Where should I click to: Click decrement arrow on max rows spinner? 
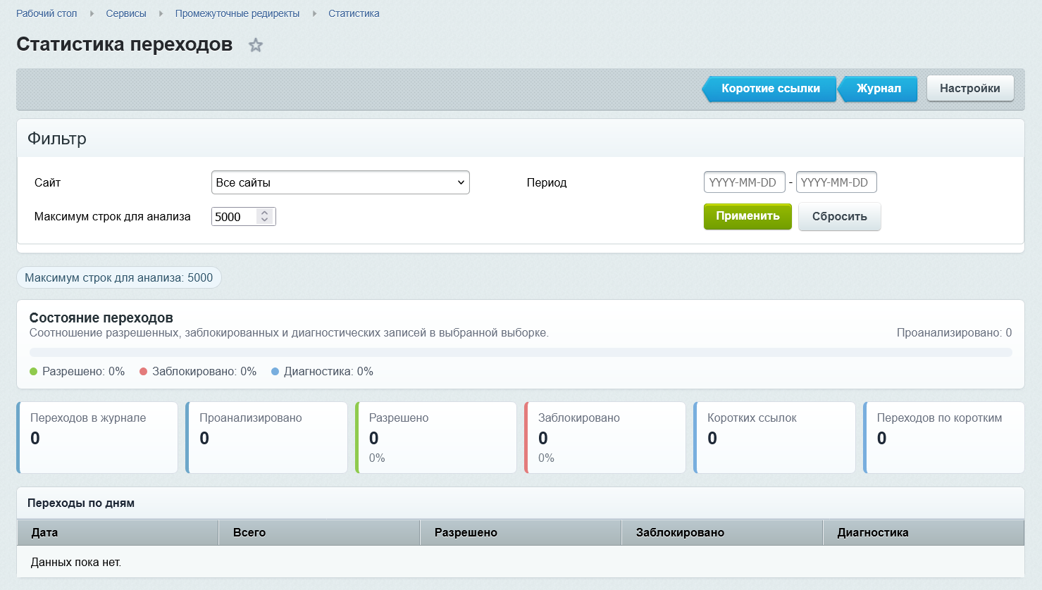[x=264, y=220]
